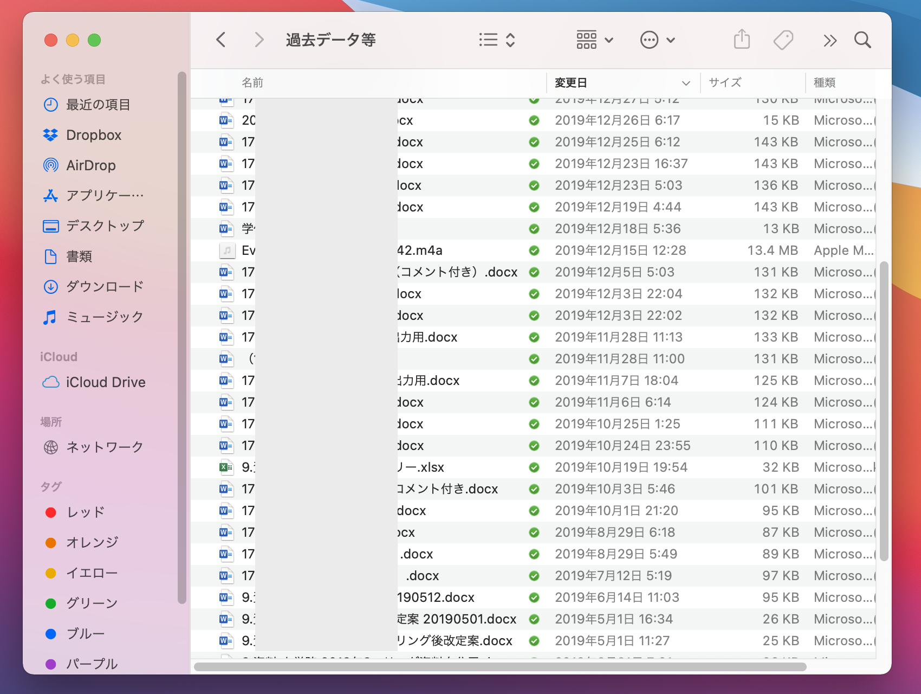
Task: Select the xlsx Excel file icon
Action: click(x=226, y=467)
